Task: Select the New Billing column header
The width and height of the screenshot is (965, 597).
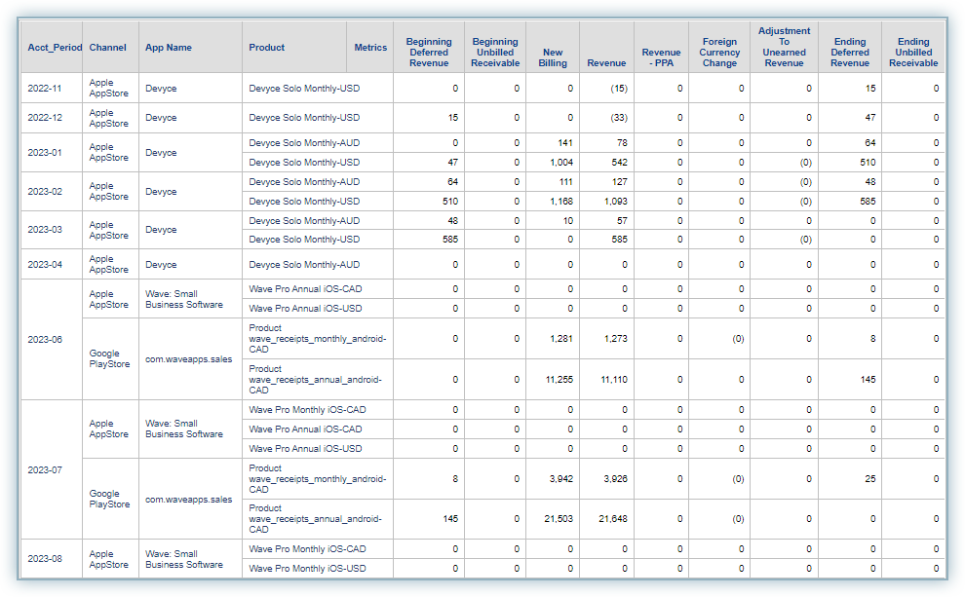Action: click(553, 57)
